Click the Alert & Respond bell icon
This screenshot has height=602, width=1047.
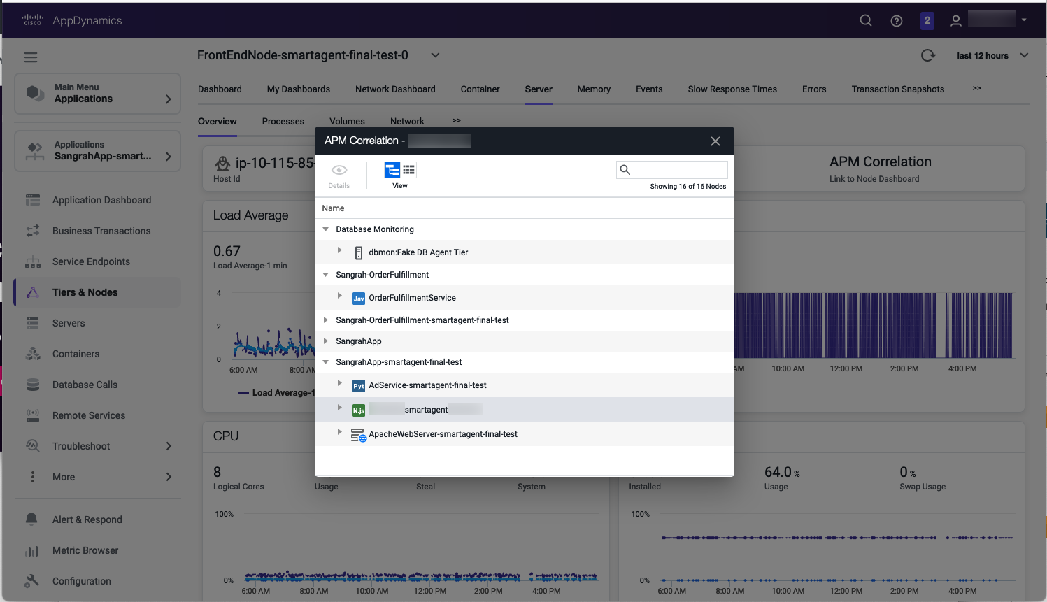[x=31, y=519]
